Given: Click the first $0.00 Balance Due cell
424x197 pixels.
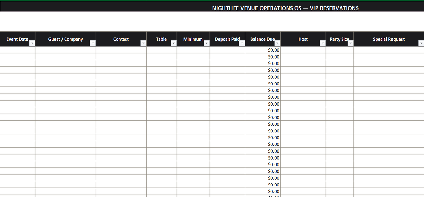Looking at the screenshot, I should coord(263,50).
